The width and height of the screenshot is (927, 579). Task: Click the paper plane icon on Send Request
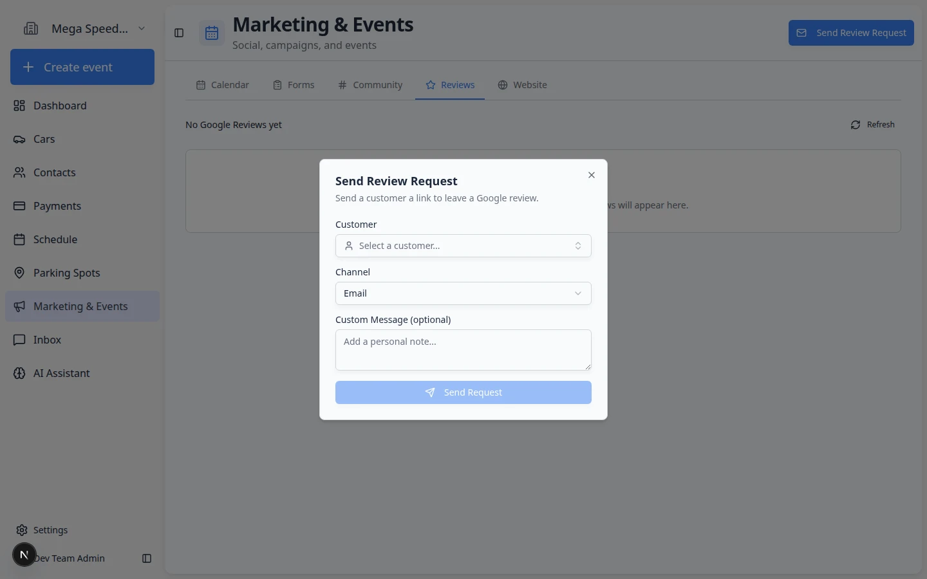click(x=430, y=392)
